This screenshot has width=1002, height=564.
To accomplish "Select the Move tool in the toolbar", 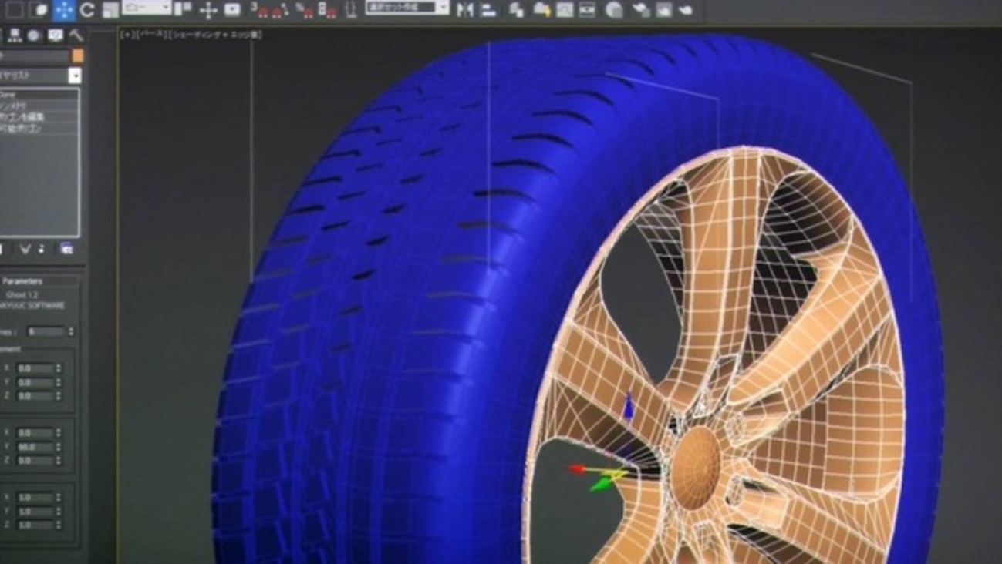I will point(64,10).
